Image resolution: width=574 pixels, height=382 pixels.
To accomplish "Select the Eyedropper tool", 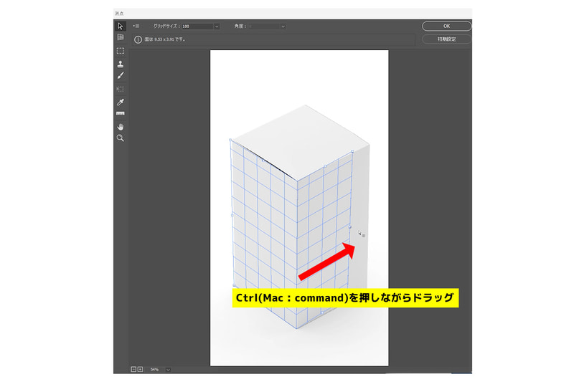I will point(121,102).
